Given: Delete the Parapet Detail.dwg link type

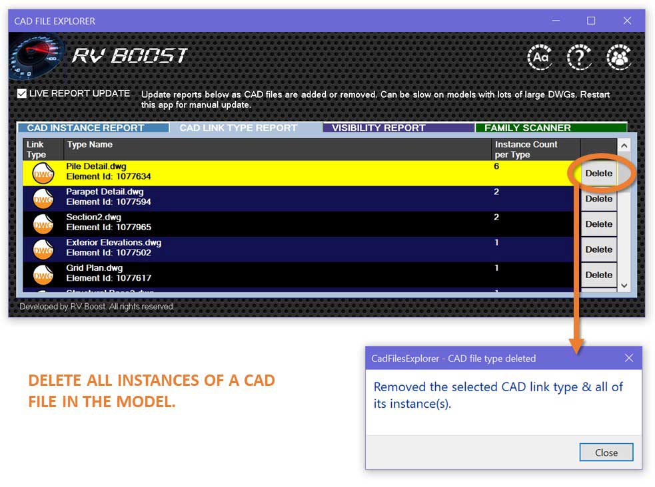Looking at the screenshot, I should [598, 199].
